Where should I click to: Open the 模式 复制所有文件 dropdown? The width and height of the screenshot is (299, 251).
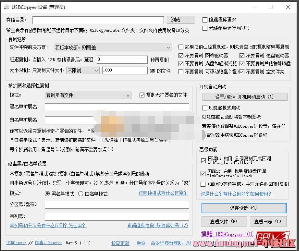(88, 95)
